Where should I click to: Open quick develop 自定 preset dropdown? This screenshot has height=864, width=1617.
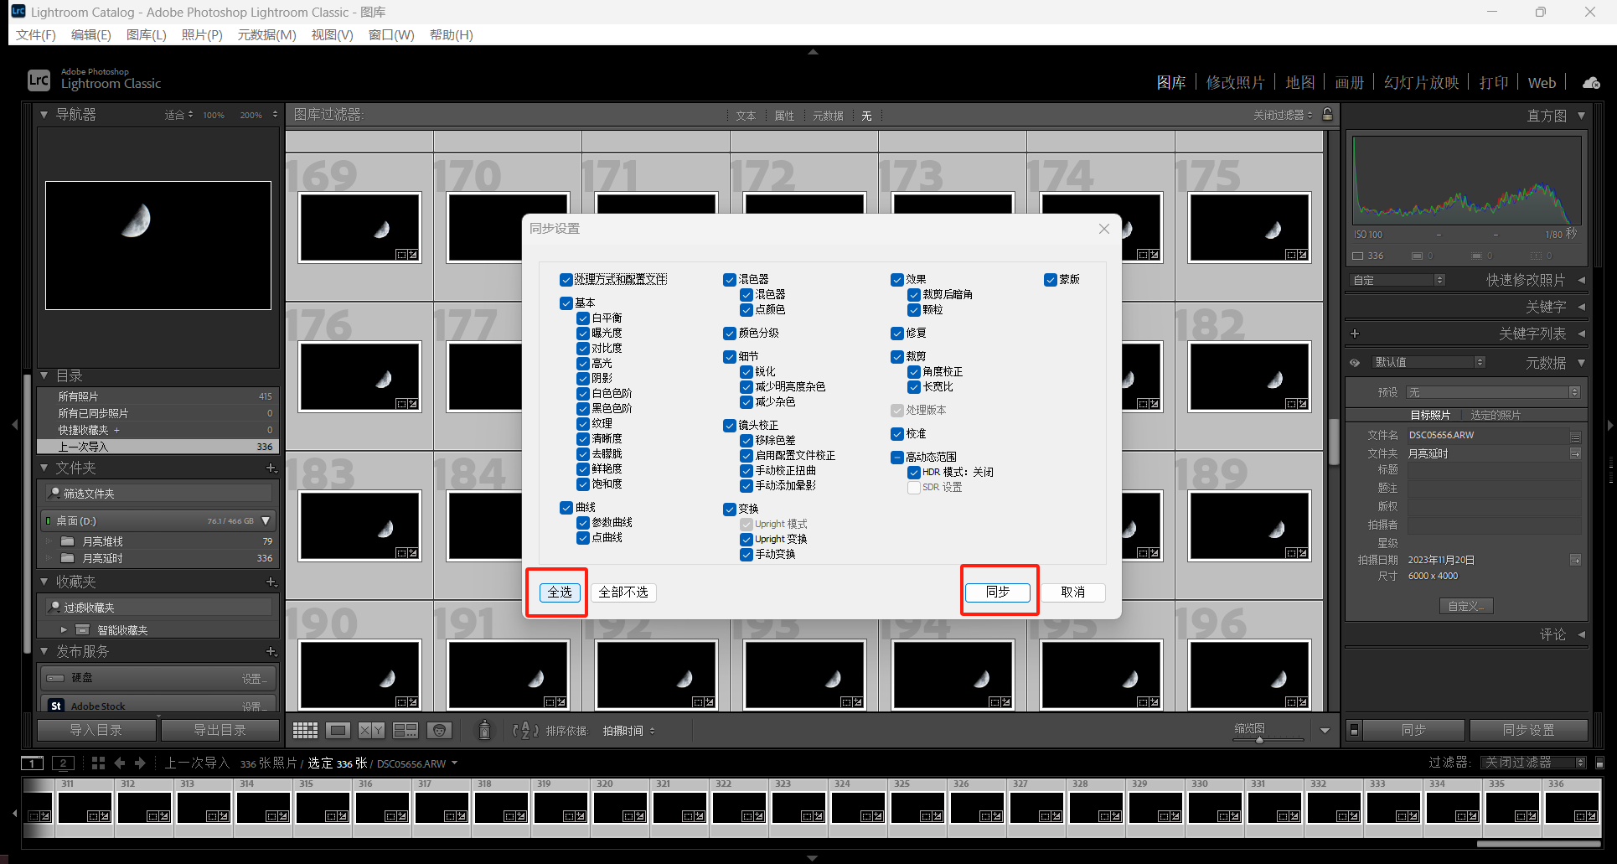(1398, 280)
